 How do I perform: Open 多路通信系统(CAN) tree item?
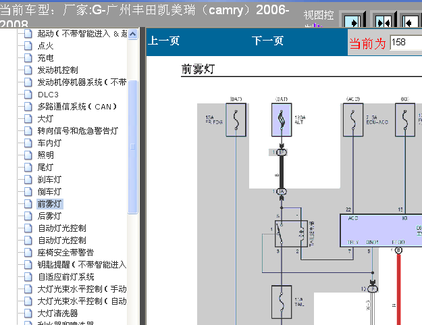click(x=77, y=107)
